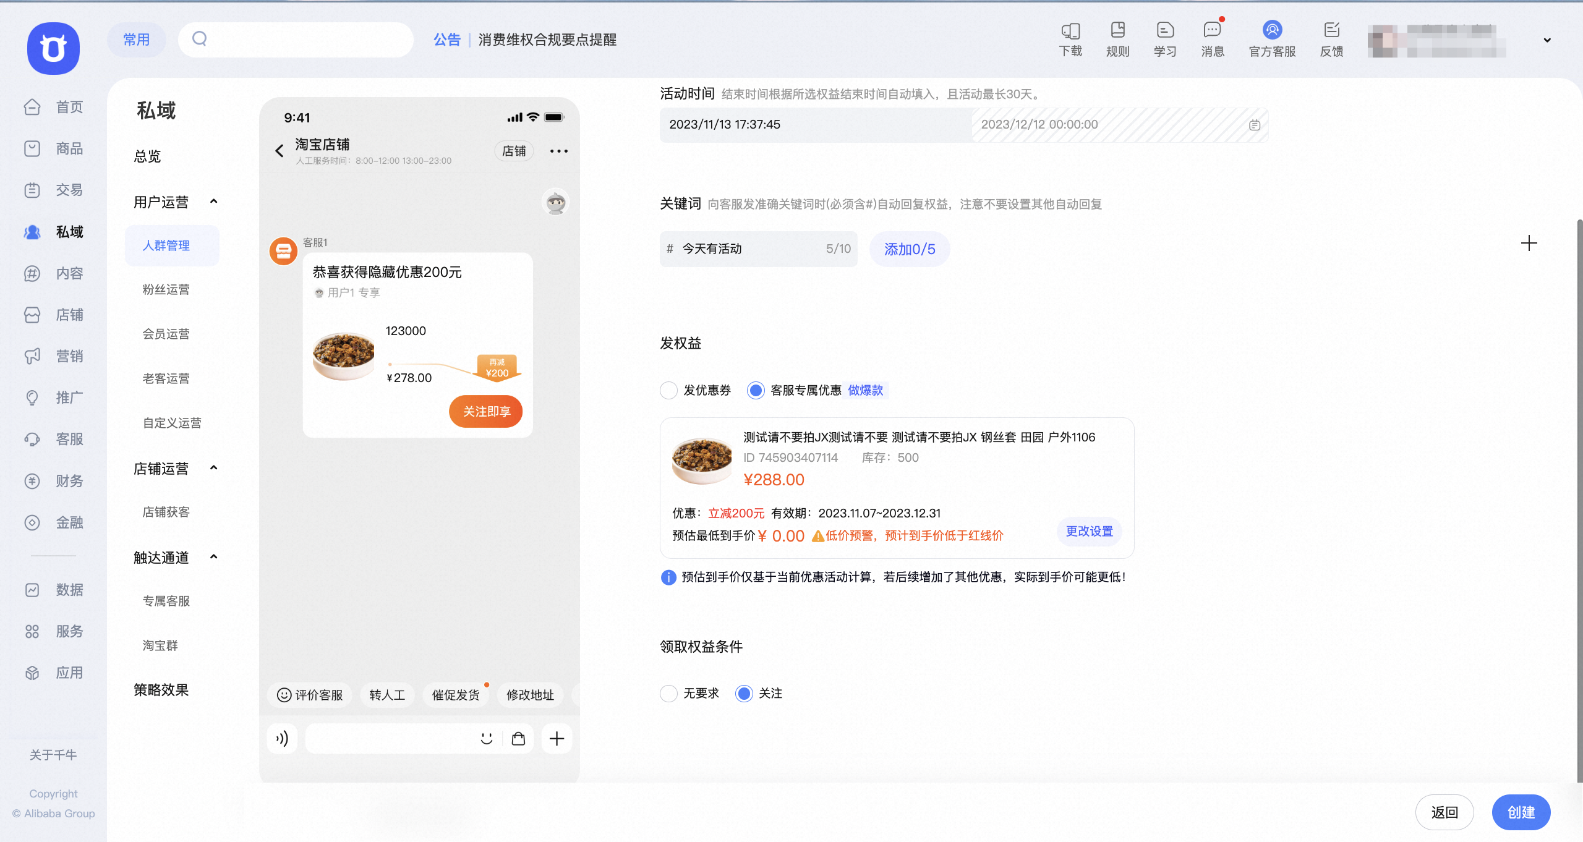This screenshot has width=1583, height=842.
Task: Open 消费维权合规要点提醒 announcement link
Action: click(547, 40)
